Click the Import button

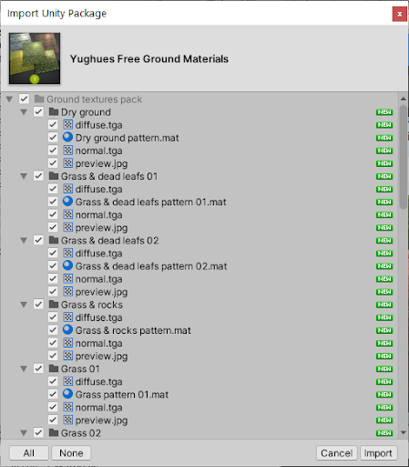pos(378,453)
